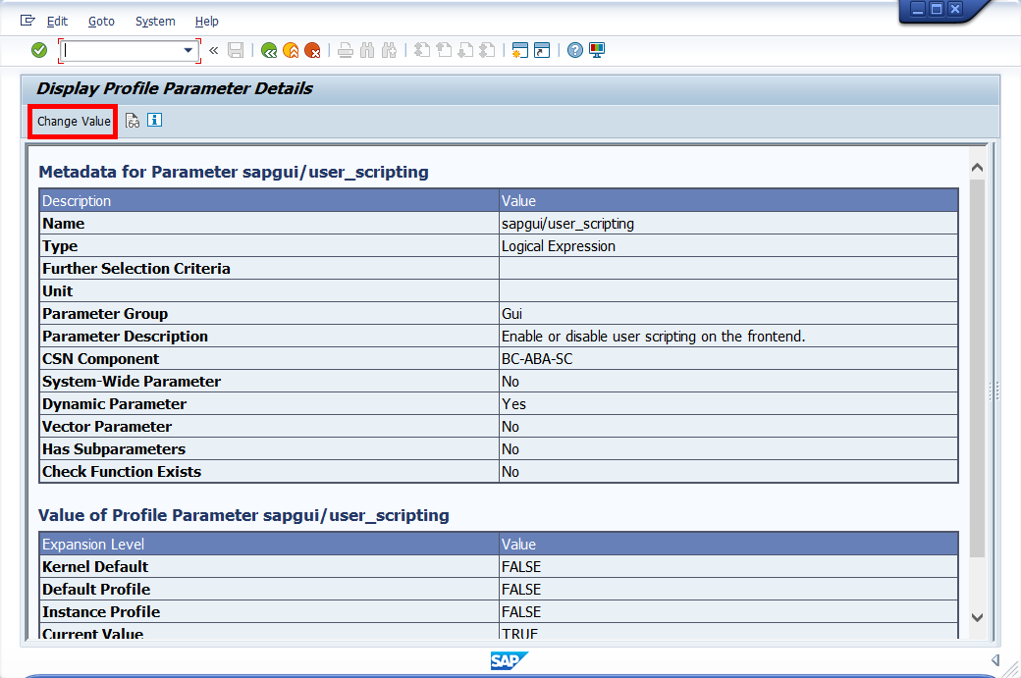Select the Current Value 'TRUE' cell
Image resolution: width=1021 pixels, height=678 pixels.
tap(728, 632)
